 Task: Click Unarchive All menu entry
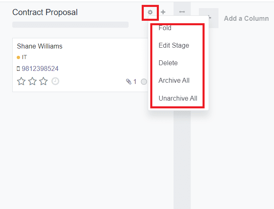(x=178, y=98)
